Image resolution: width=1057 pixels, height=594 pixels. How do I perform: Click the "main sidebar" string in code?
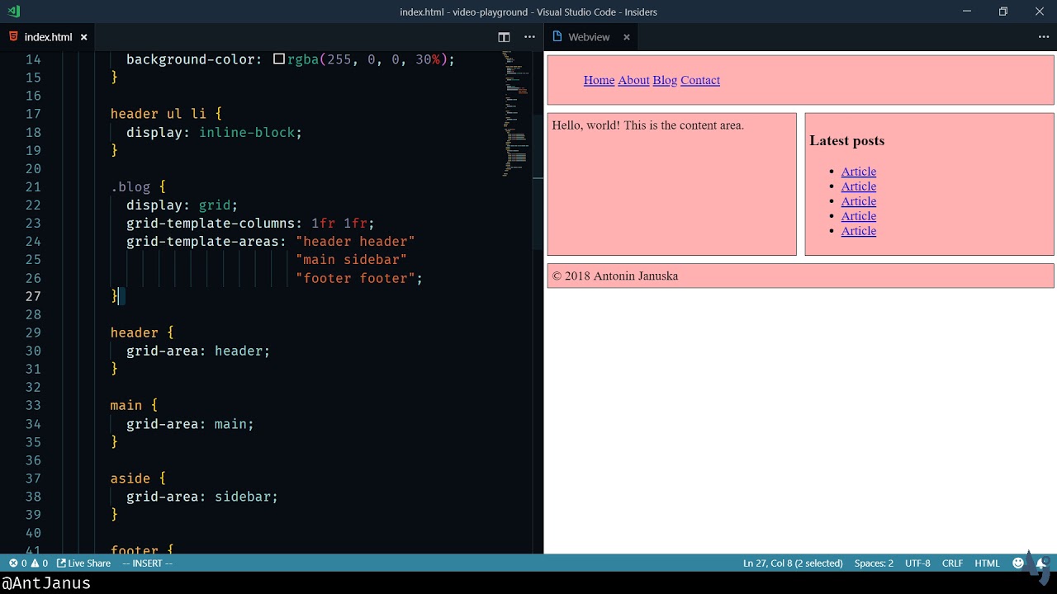pyautogui.click(x=351, y=260)
